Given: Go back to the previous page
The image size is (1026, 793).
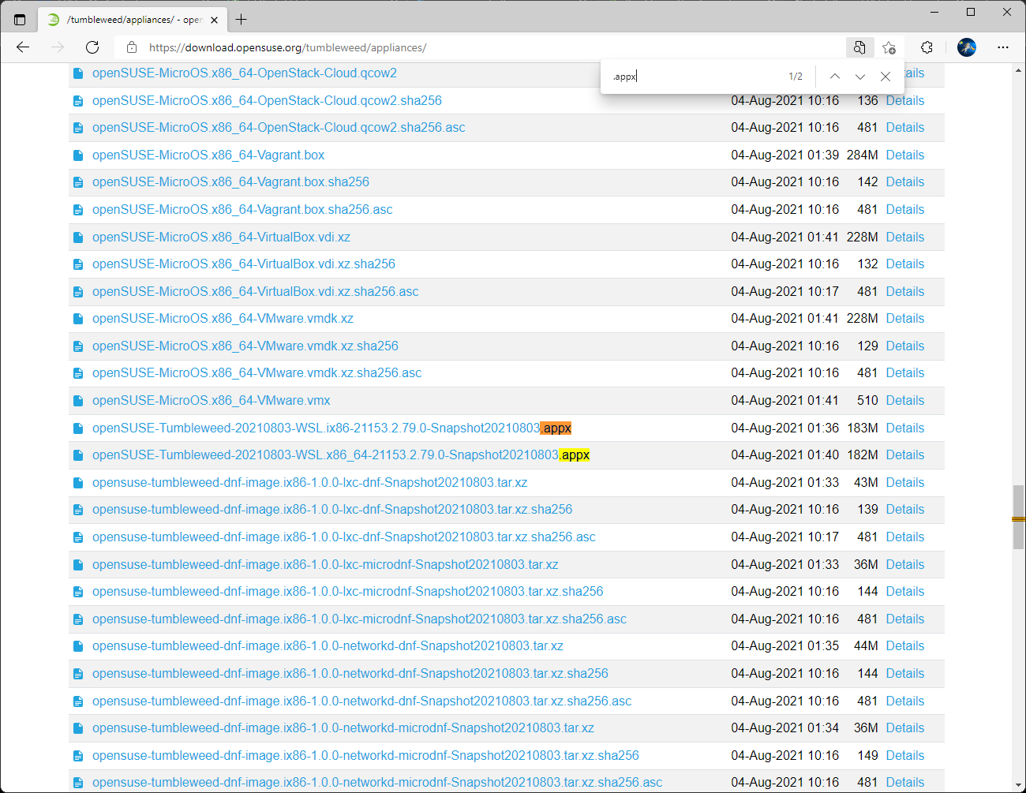Looking at the screenshot, I should coord(23,47).
